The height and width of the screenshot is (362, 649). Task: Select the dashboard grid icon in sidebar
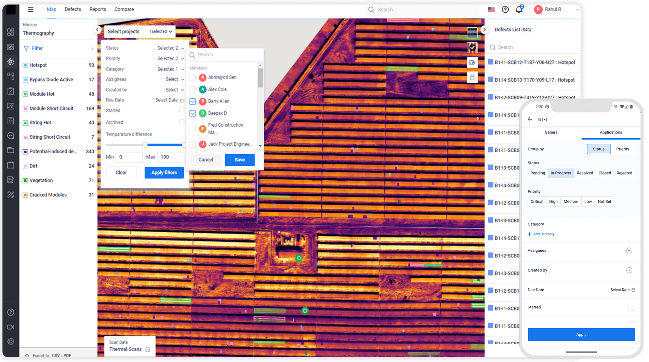point(11,32)
